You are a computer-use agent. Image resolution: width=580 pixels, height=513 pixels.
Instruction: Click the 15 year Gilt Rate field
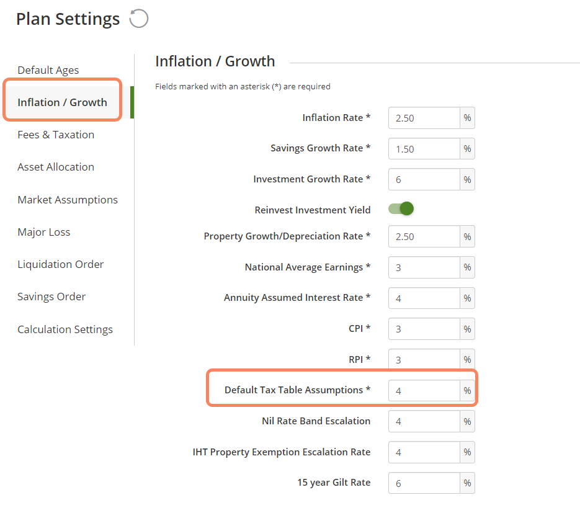[x=424, y=483]
